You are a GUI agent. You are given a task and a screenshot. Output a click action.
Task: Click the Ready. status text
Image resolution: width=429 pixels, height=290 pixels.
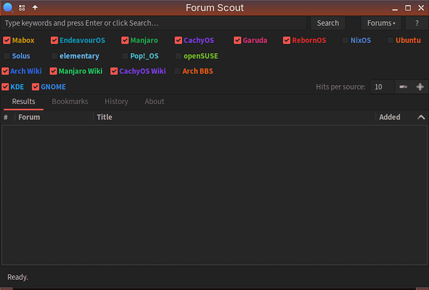click(17, 277)
